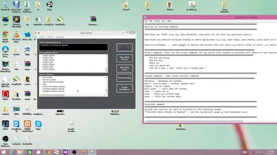The height and width of the screenshot is (155, 277).
Task: Open the Recycle Bin desktop icon
Action: [6, 6]
